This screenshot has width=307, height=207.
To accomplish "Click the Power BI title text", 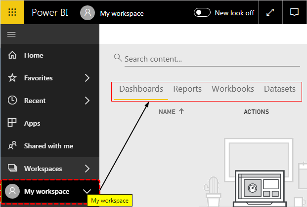I will click(50, 13).
